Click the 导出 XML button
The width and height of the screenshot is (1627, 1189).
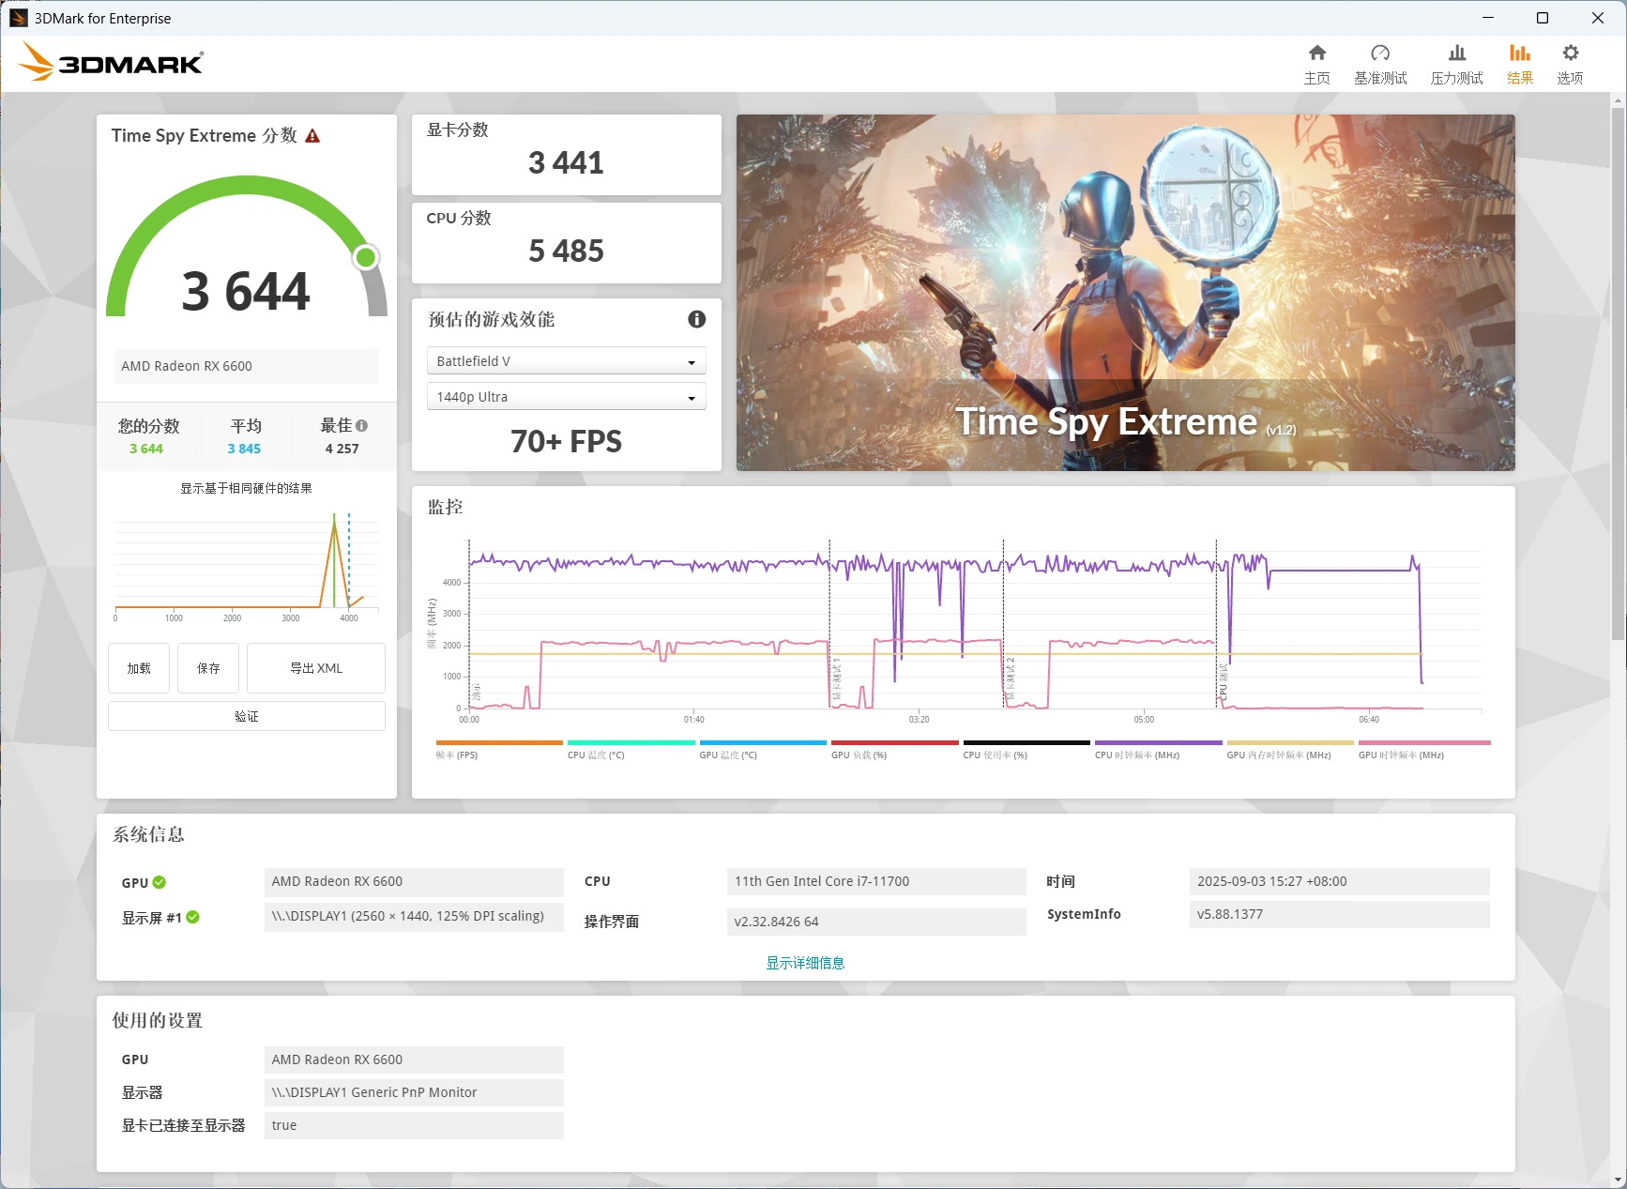[316, 668]
